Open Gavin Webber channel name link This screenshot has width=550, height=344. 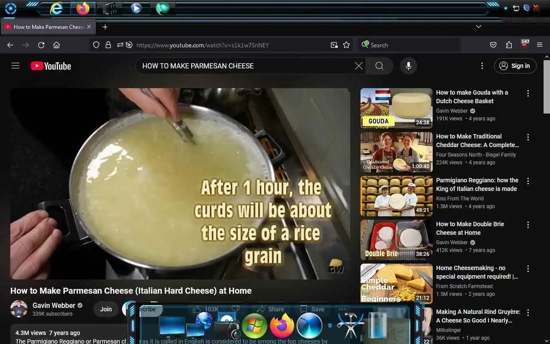(x=54, y=305)
